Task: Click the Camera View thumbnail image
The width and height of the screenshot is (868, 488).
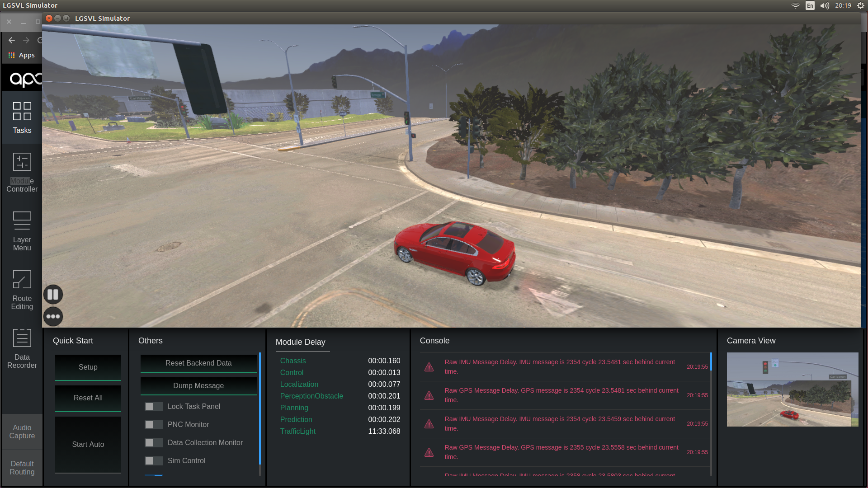Action: 792,389
